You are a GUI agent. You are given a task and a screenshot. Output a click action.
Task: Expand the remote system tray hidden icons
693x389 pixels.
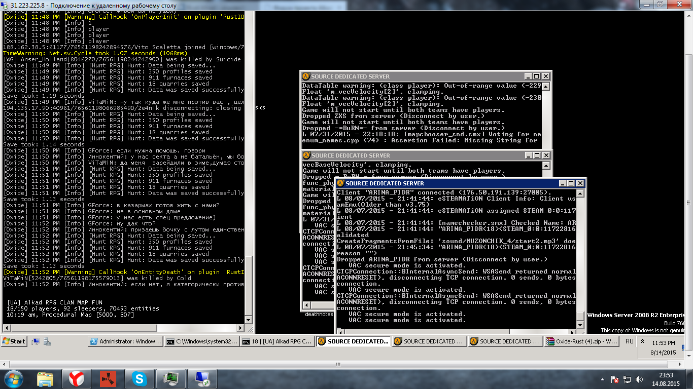(x=643, y=341)
